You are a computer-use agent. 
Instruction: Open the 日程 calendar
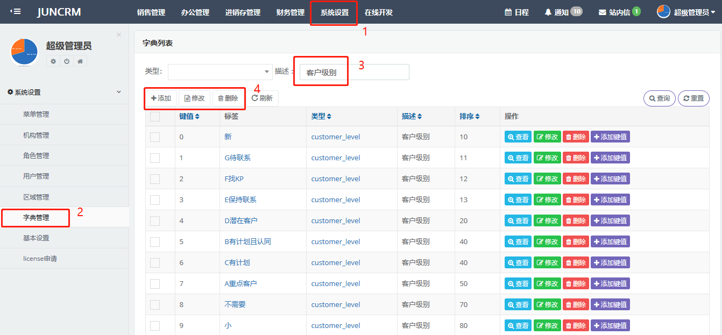coord(508,12)
